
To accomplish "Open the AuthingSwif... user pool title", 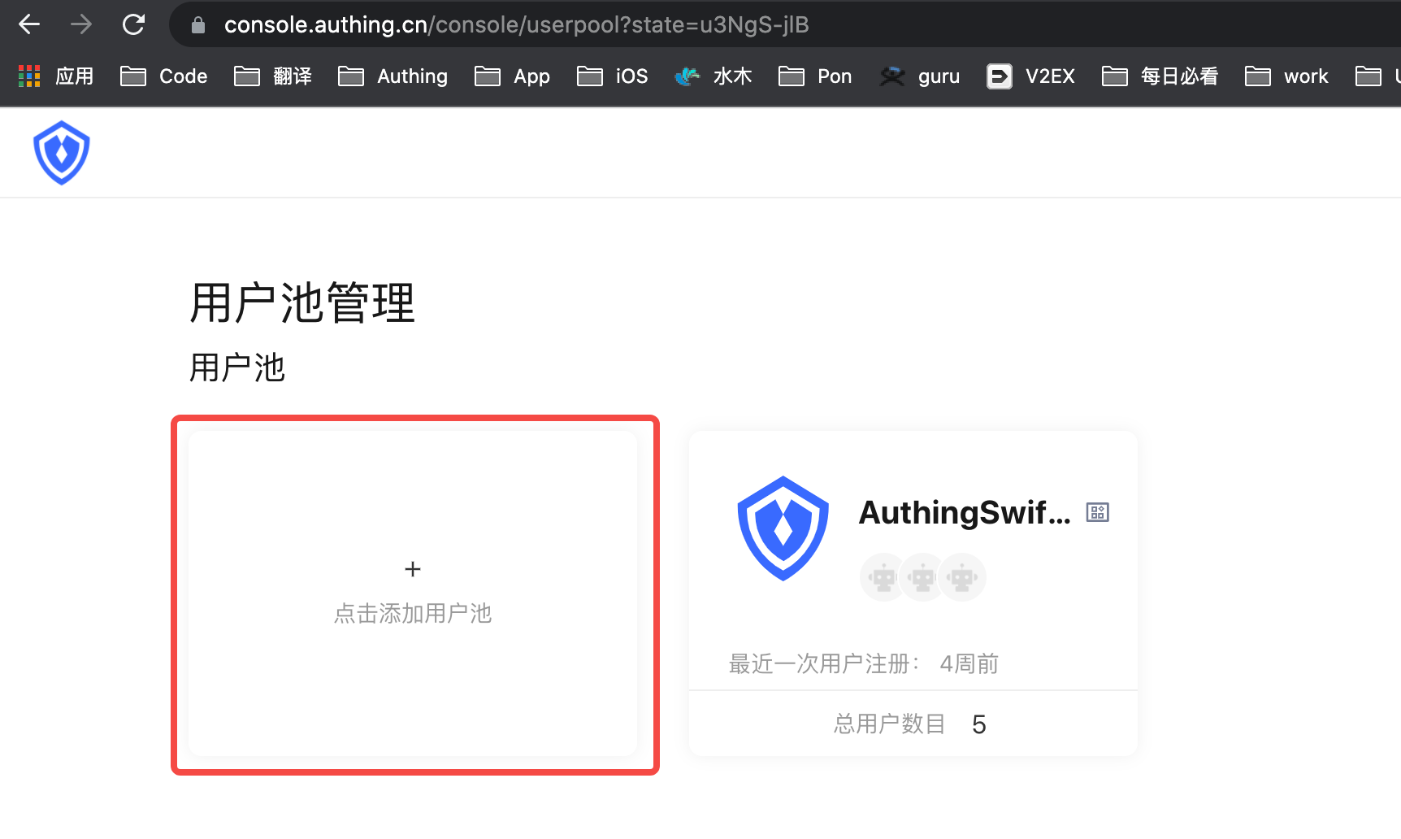I will tap(965, 513).
